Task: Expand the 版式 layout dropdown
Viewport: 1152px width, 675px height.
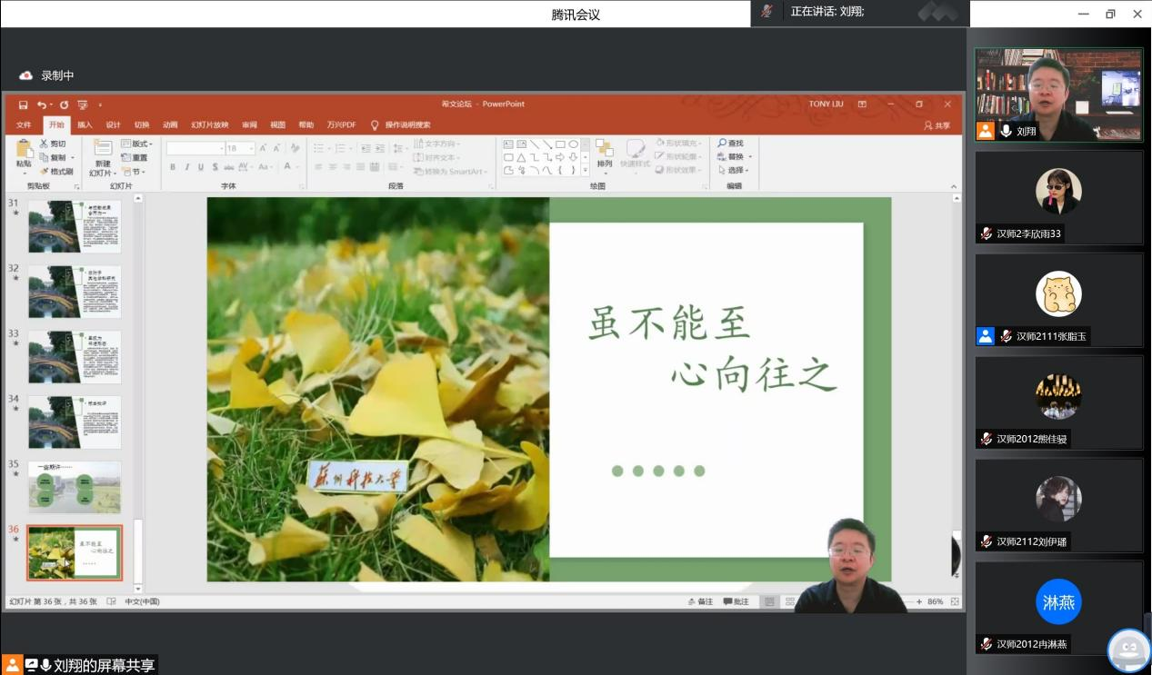Action: [136, 144]
